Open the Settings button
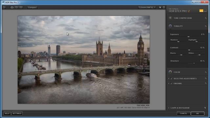Viewport: 210px width, 118px height. [17, 113]
